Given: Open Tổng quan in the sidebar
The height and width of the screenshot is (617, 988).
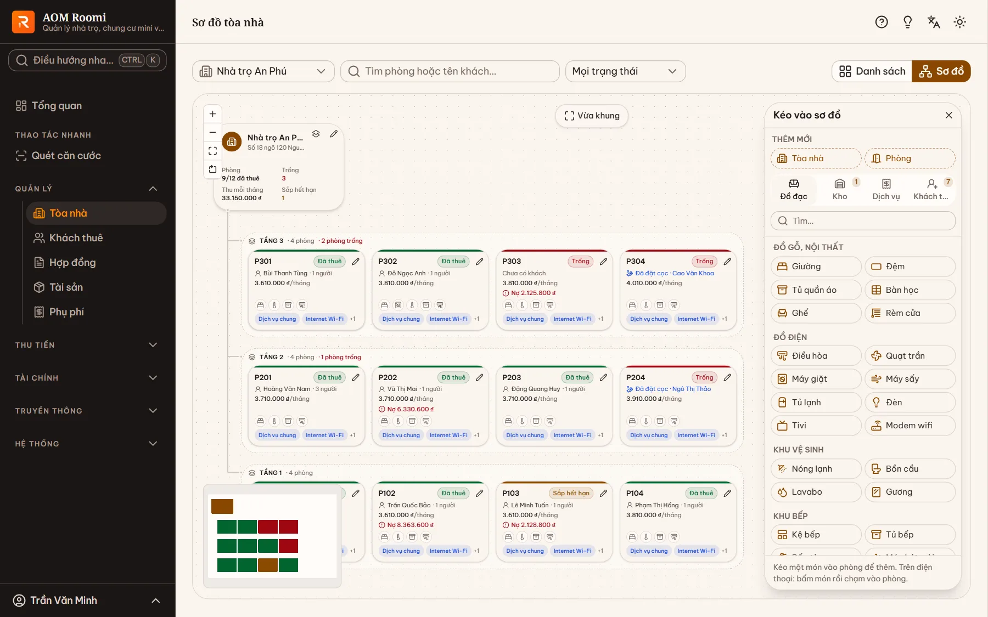Looking at the screenshot, I should 88,106.
